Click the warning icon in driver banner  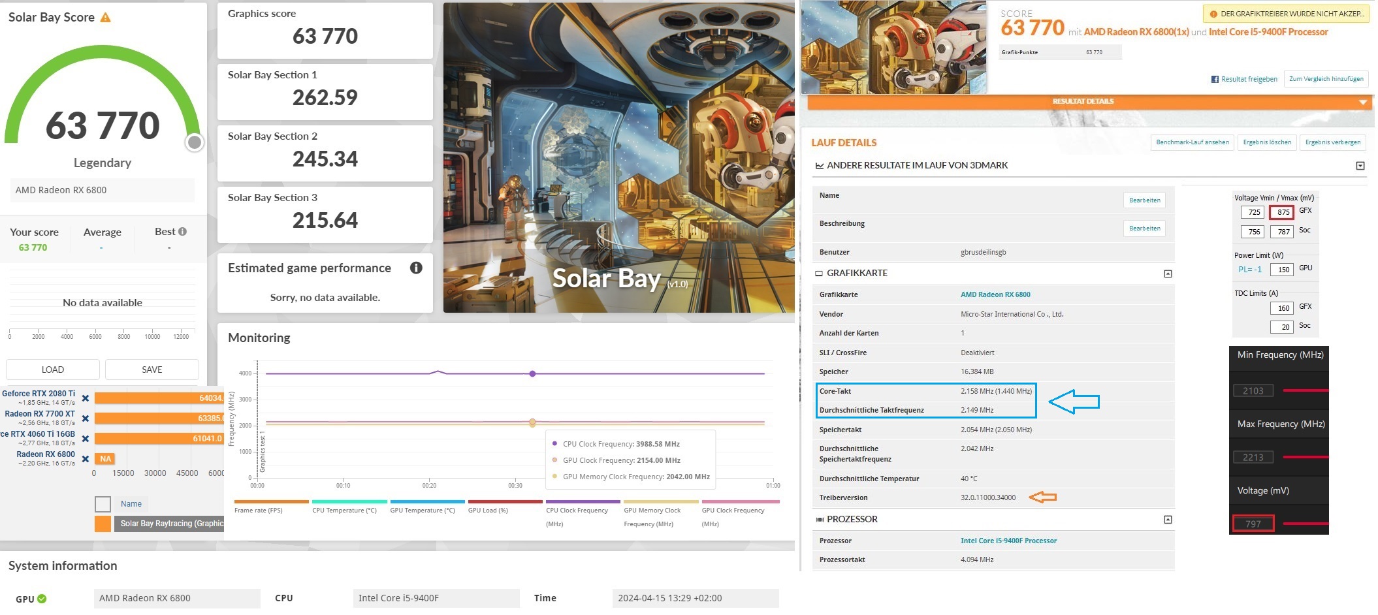click(x=1213, y=14)
